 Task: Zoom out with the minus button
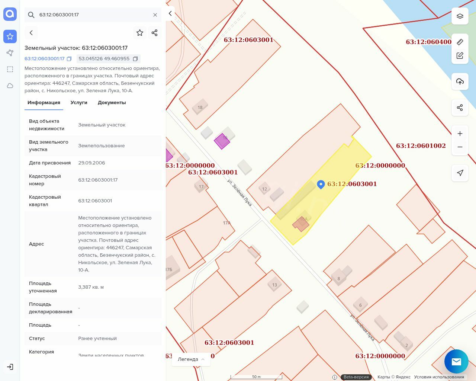tap(460, 147)
